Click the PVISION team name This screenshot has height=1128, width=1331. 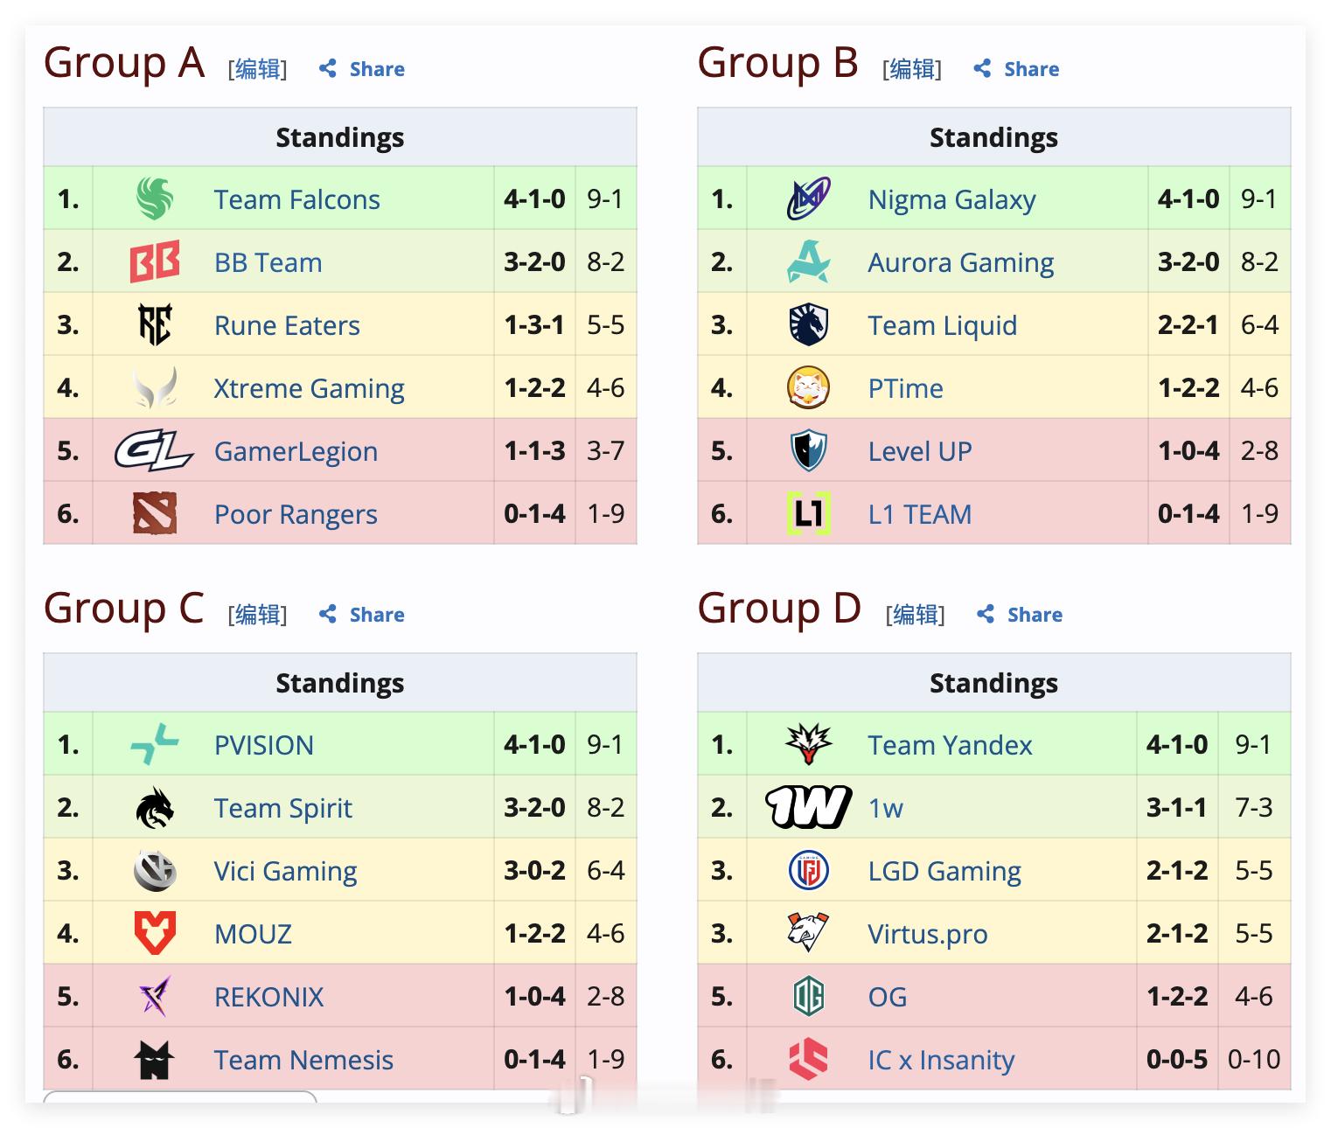tap(263, 745)
